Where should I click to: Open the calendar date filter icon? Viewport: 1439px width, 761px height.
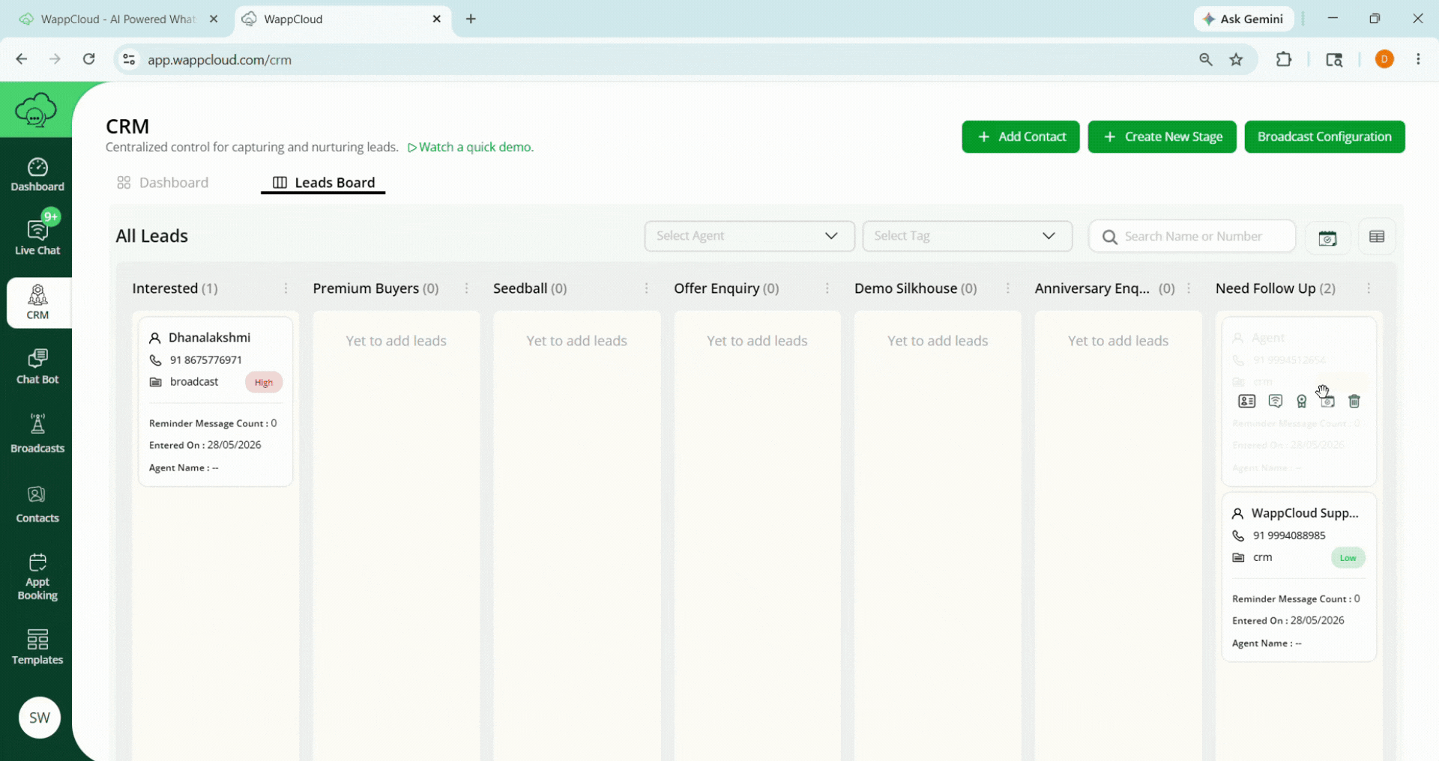[x=1327, y=237]
